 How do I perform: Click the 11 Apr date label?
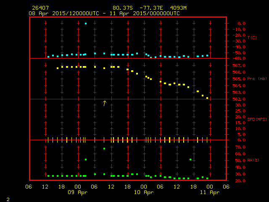(x=210, y=192)
